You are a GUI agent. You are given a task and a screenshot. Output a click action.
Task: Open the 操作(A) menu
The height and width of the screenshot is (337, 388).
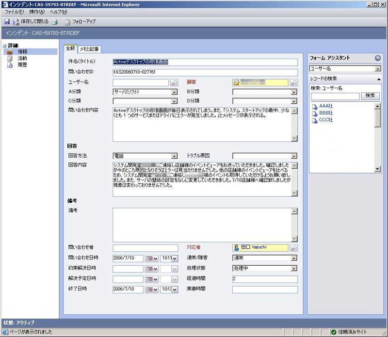[x=37, y=12]
